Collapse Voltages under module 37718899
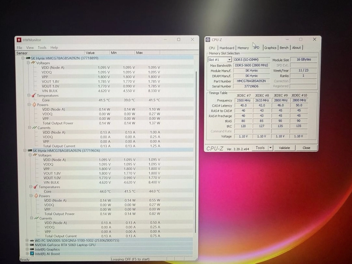Viewport: 352px width, 264px height. (x=28, y=63)
